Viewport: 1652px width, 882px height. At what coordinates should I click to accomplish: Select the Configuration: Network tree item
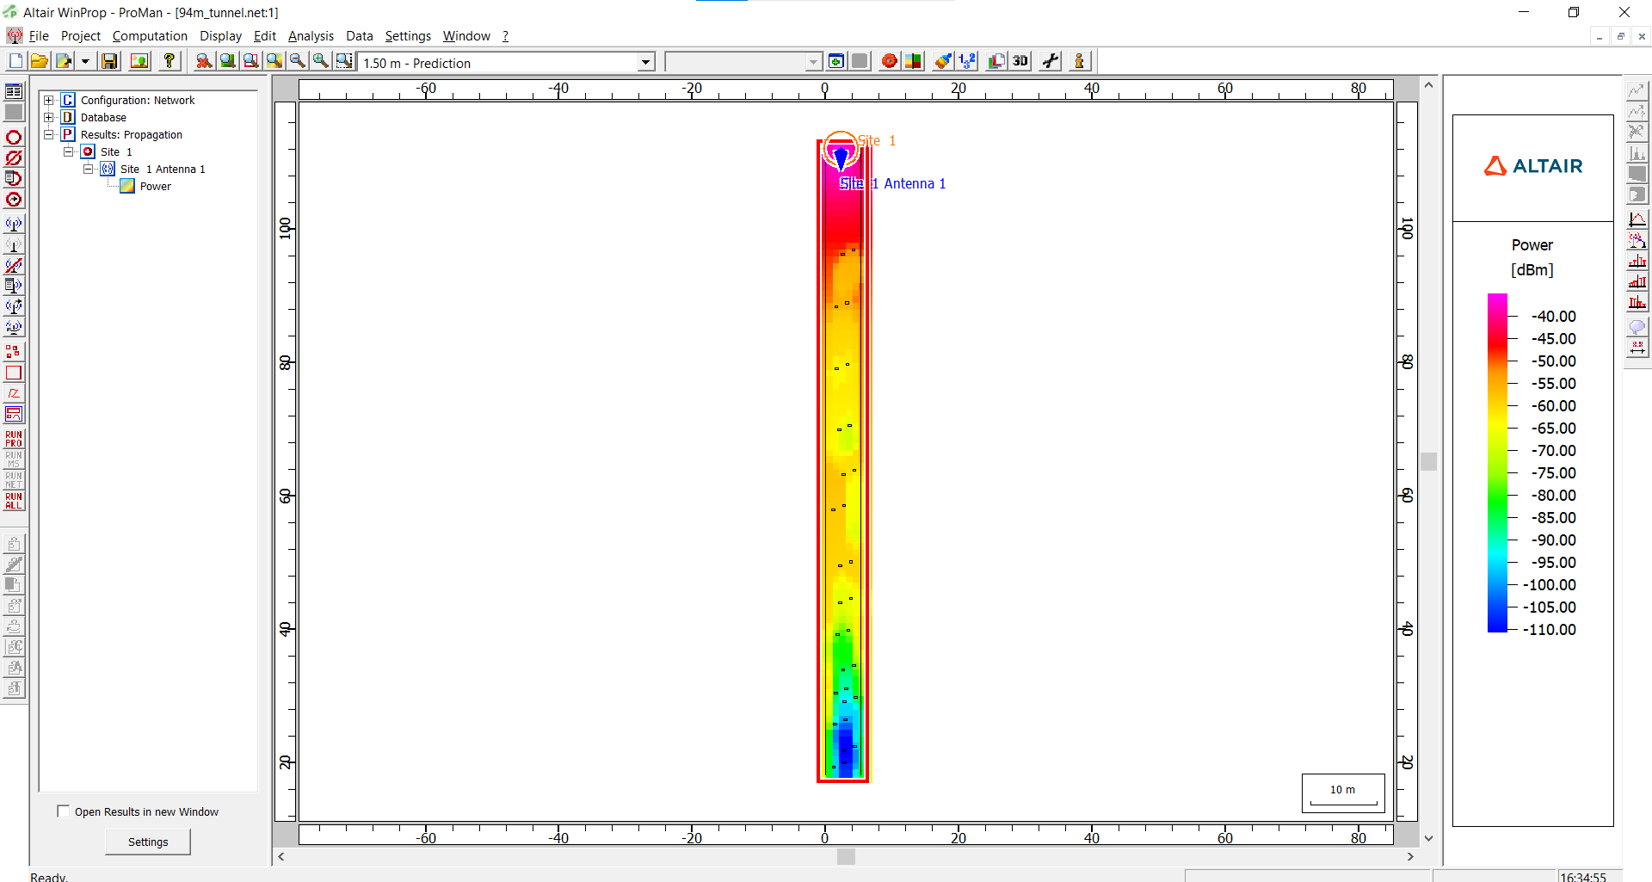pos(138,101)
